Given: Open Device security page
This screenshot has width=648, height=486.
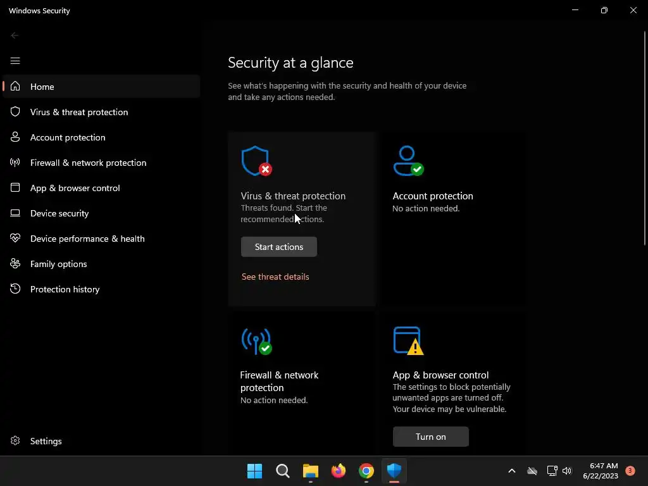Looking at the screenshot, I should pos(101,213).
